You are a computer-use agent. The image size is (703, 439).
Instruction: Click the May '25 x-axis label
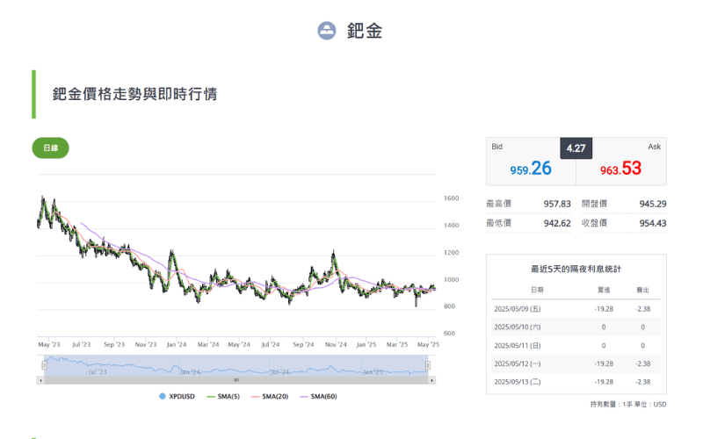click(428, 344)
